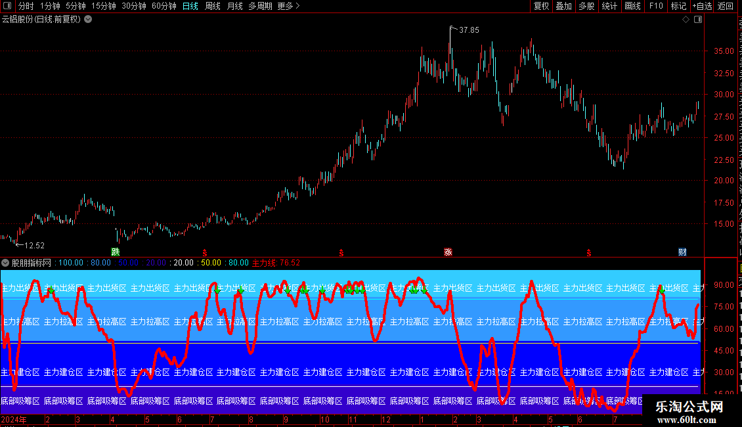Toggle the right side panel icon
The height and width of the screenshot is (427, 742).
pyautogui.click(x=698, y=20)
